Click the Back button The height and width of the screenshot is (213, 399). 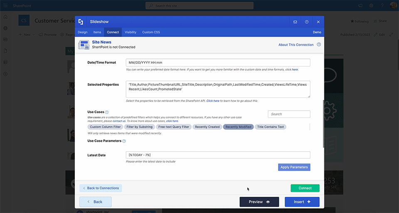tap(96, 202)
